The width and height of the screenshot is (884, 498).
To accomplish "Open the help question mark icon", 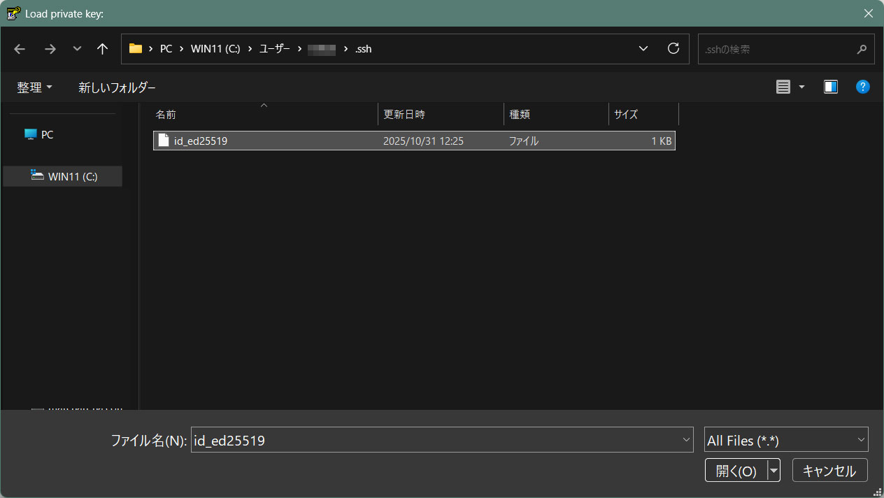I will coord(863,87).
